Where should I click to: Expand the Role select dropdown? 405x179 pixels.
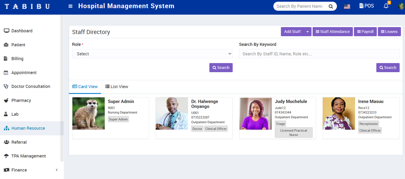click(x=152, y=54)
